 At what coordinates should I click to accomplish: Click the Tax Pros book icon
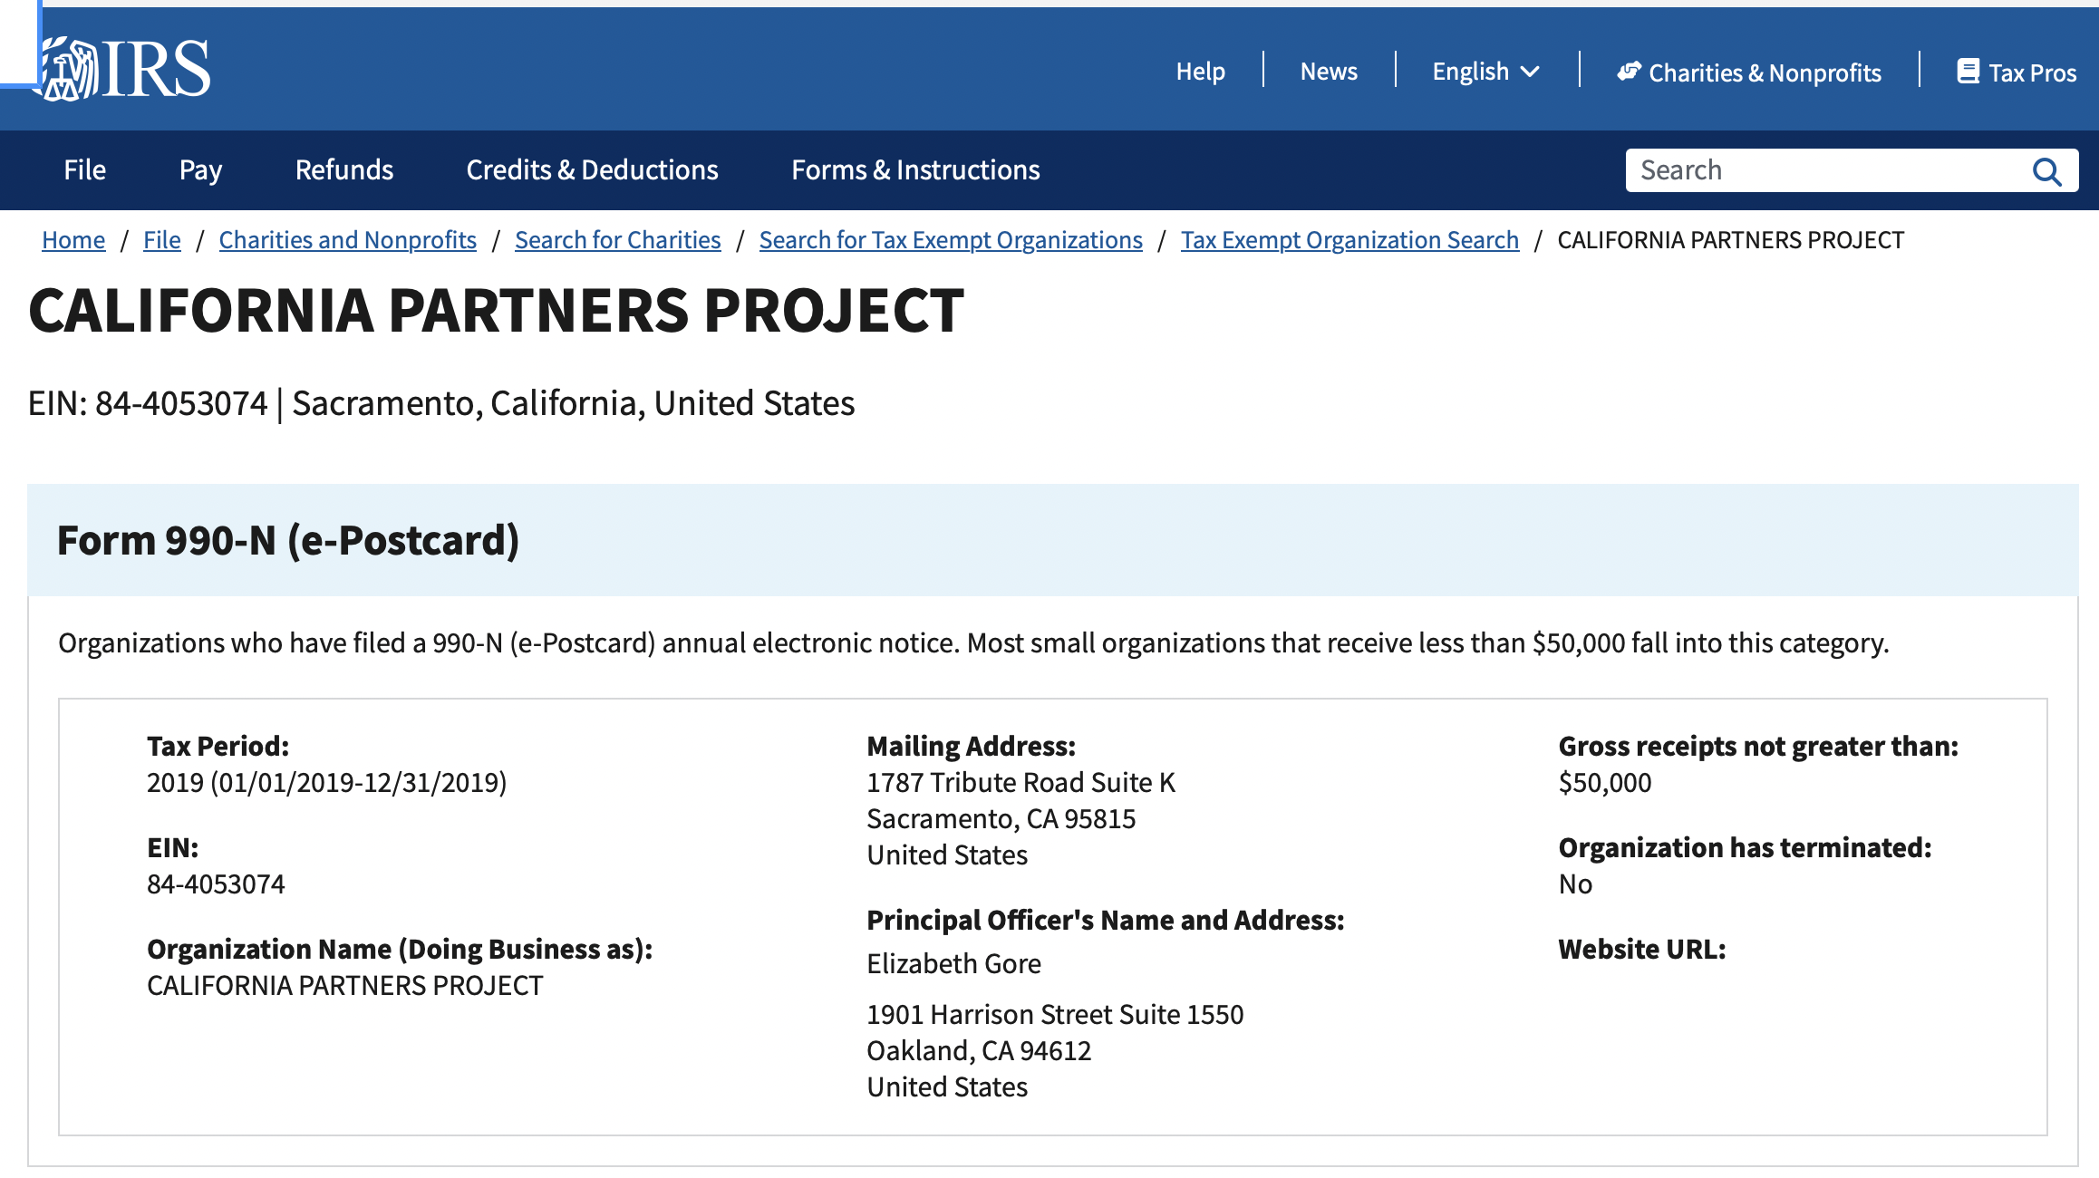1968,71
